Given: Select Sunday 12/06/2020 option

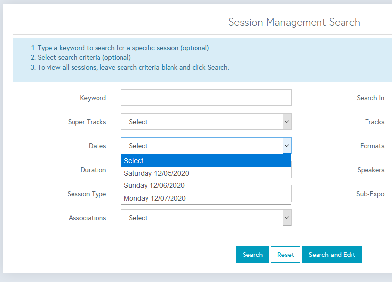Looking at the screenshot, I should (x=154, y=185).
